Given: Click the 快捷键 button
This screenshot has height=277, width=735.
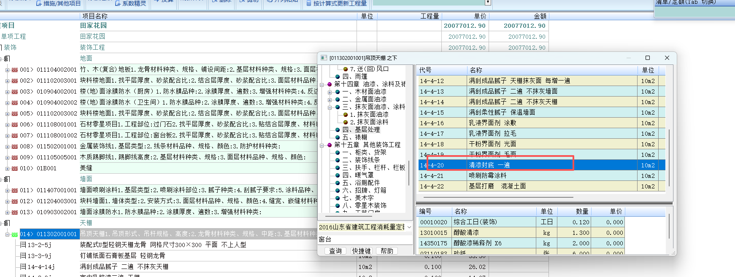Looking at the screenshot, I should tap(361, 251).
